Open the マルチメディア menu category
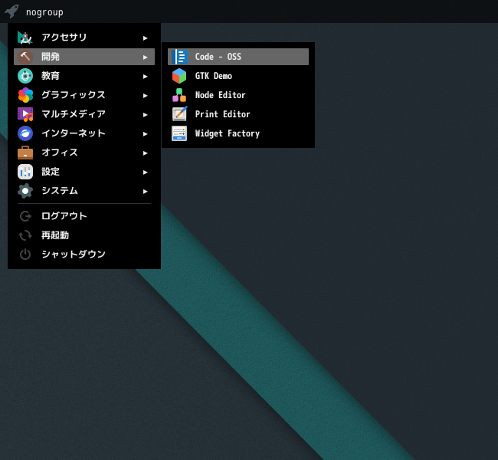The height and width of the screenshot is (460, 498). [x=84, y=114]
